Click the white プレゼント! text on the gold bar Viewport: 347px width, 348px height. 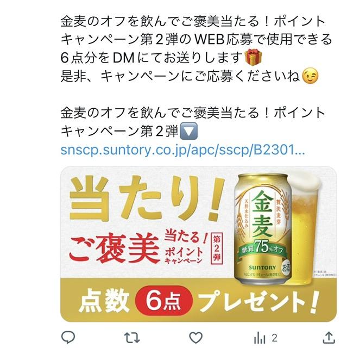pyautogui.click(x=258, y=301)
